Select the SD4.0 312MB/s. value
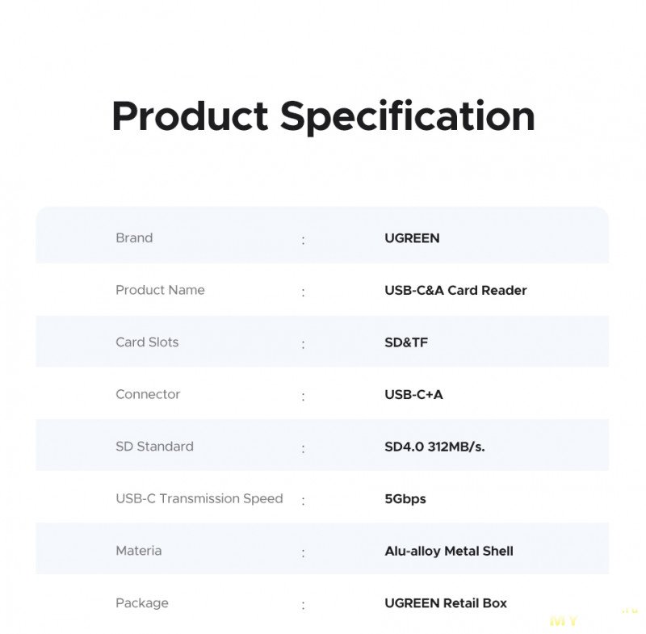The height and width of the screenshot is (634, 646). coord(434,447)
